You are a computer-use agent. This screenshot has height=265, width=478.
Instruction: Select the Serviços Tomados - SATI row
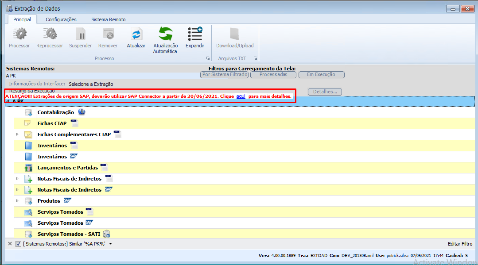tap(244, 234)
